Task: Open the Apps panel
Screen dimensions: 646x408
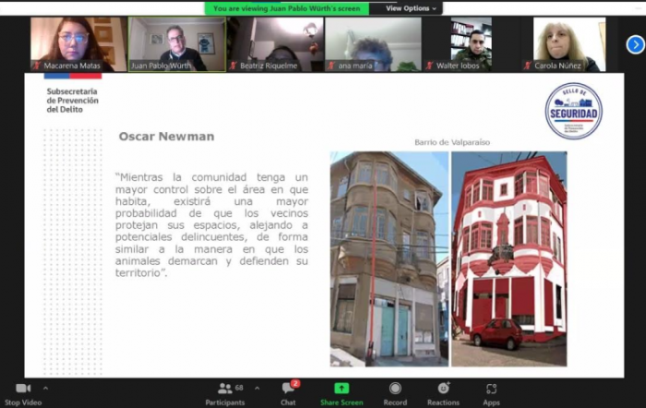Action: (491, 389)
